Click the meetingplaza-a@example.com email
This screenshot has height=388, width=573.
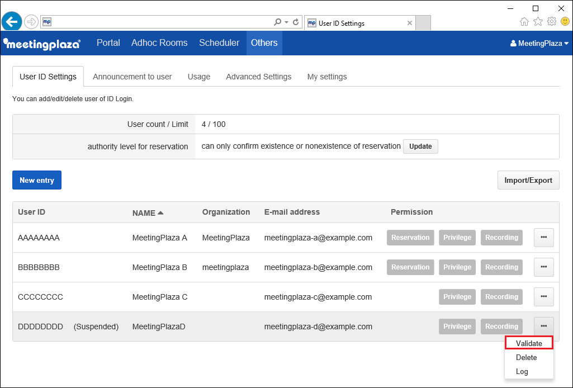(x=318, y=238)
